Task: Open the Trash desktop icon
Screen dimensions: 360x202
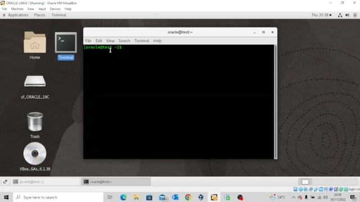Action: 35,125
